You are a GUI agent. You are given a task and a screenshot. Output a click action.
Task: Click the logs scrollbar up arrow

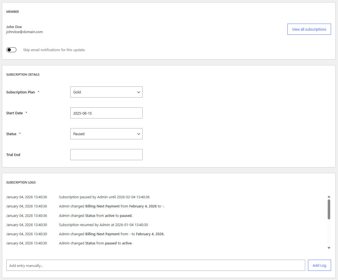pyautogui.click(x=329, y=197)
